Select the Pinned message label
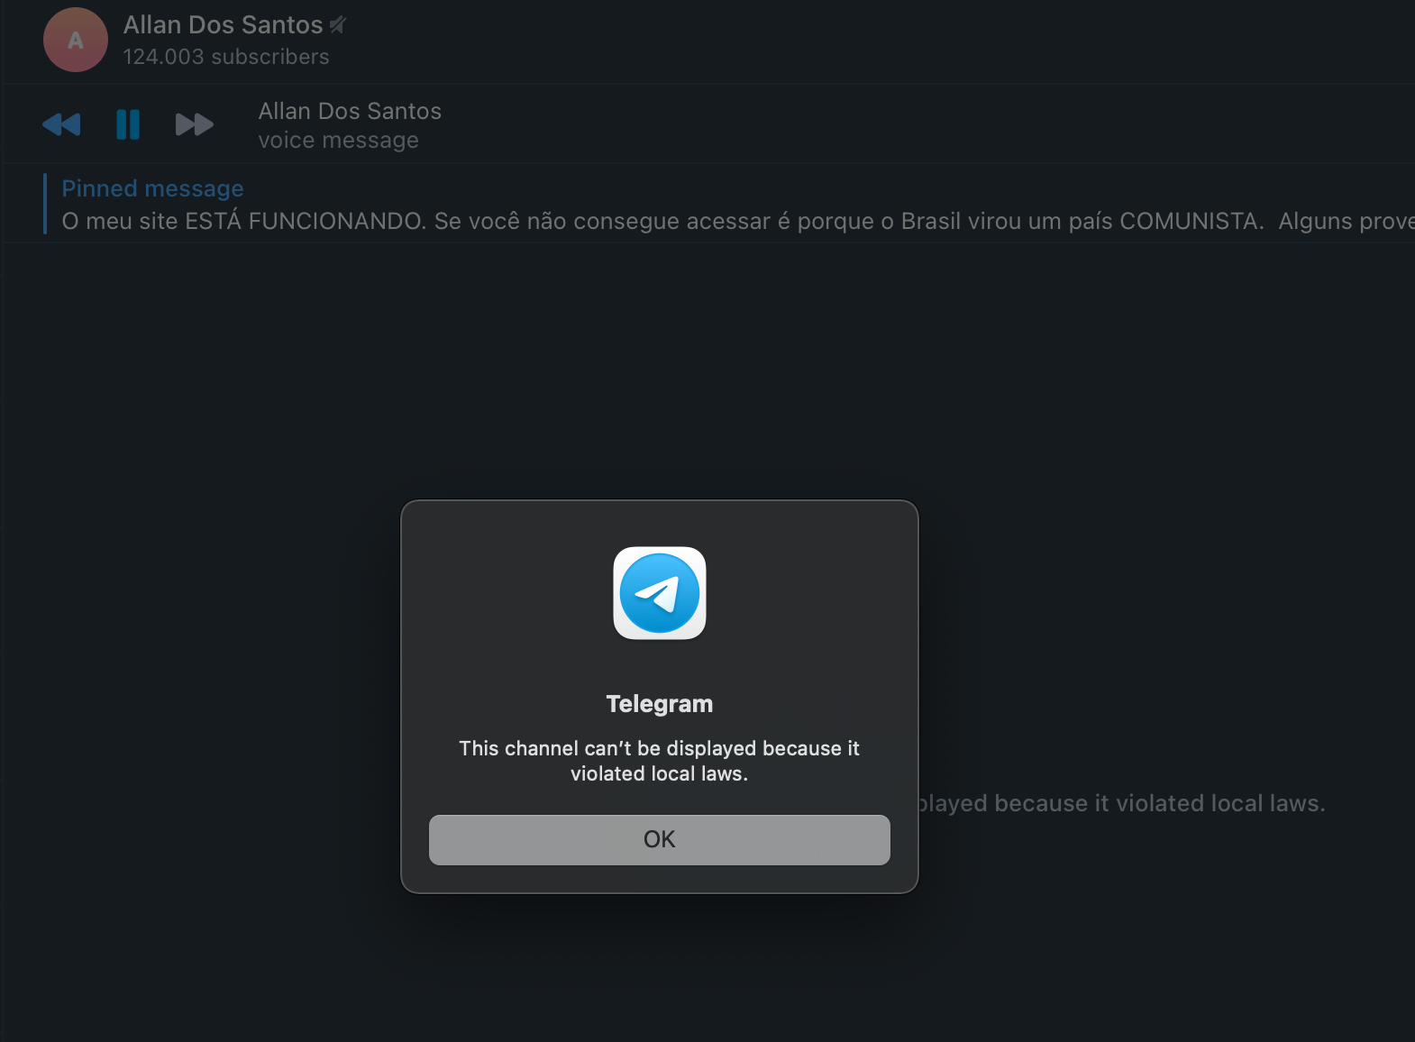 (x=152, y=188)
